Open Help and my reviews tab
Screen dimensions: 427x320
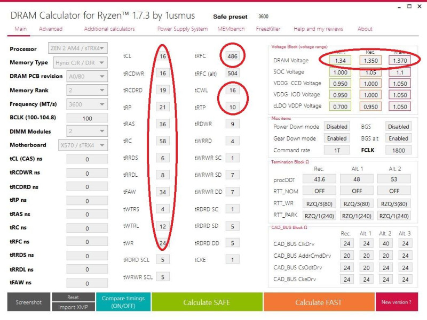coord(318,29)
